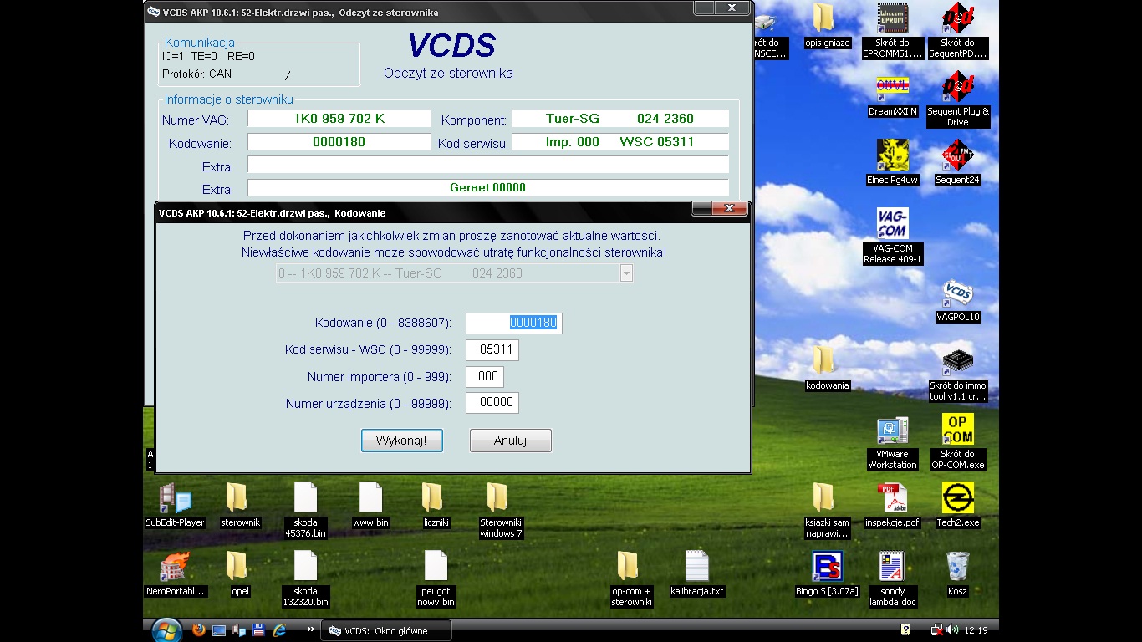Click the Anuluj button
Viewport: 1142px width, 642px height.
[x=511, y=441]
